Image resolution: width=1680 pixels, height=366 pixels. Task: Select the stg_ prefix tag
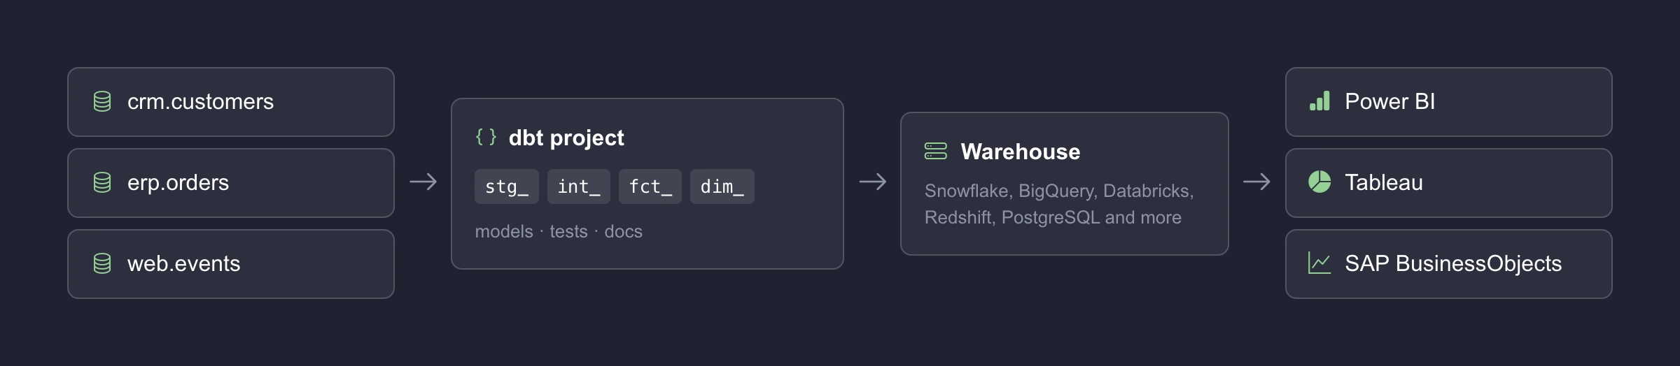pos(507,186)
